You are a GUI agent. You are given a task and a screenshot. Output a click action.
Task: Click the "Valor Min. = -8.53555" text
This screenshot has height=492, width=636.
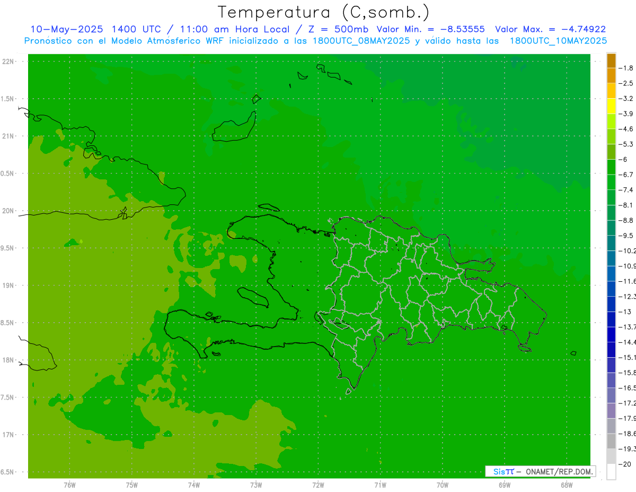pyautogui.click(x=430, y=29)
